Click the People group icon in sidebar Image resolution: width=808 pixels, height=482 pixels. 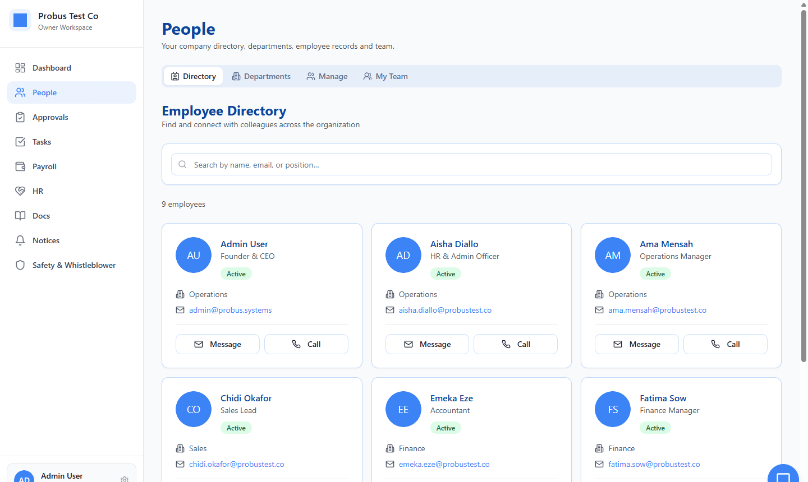point(20,92)
